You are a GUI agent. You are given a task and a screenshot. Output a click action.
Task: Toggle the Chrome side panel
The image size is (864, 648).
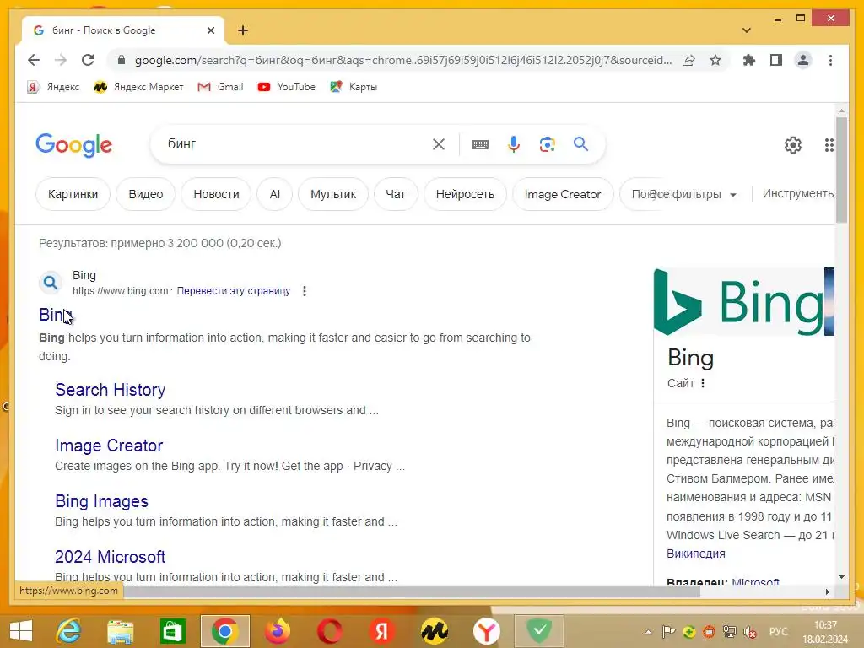point(776,60)
